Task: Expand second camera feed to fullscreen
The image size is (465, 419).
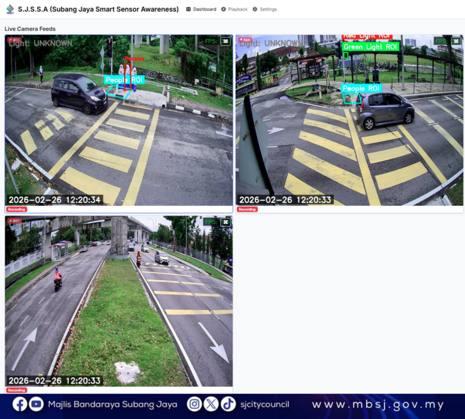Action: coord(455,41)
